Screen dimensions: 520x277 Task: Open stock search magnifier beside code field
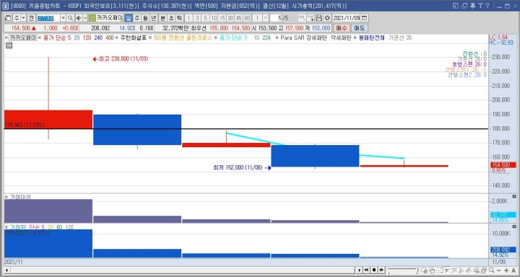click(70, 18)
